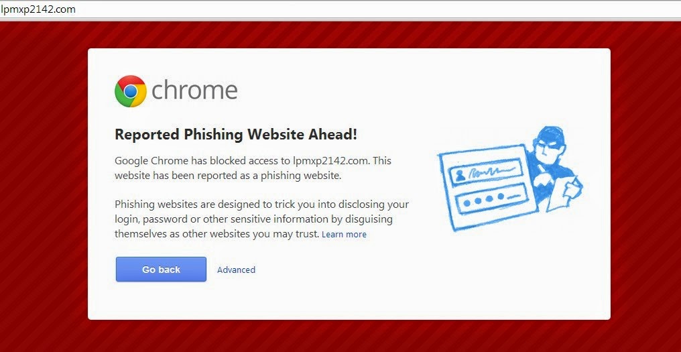This screenshot has height=352, width=681.
Task: Click the sketched login form card
Action: [x=487, y=187]
